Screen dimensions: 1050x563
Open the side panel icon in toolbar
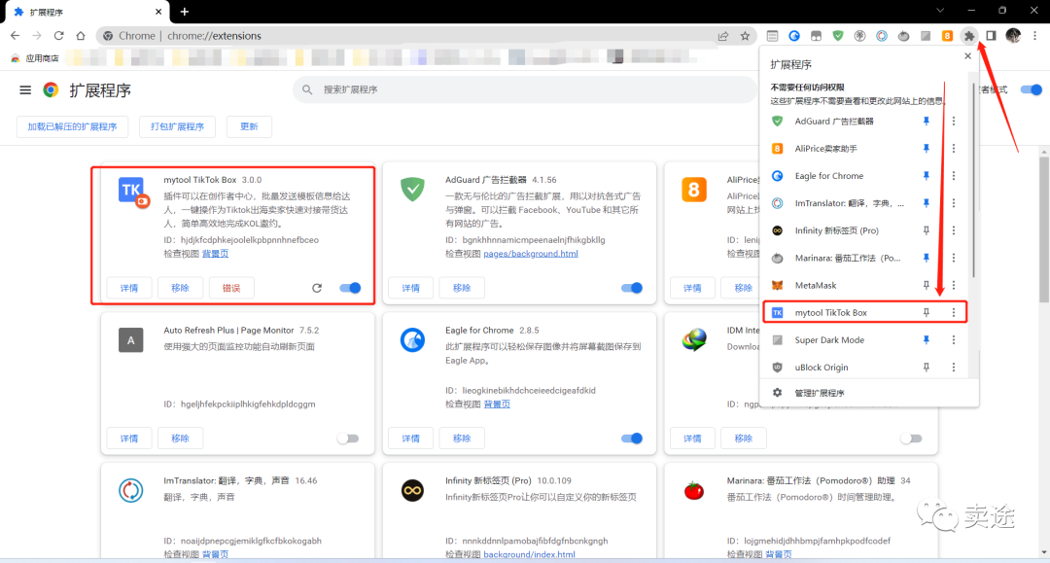pos(991,36)
